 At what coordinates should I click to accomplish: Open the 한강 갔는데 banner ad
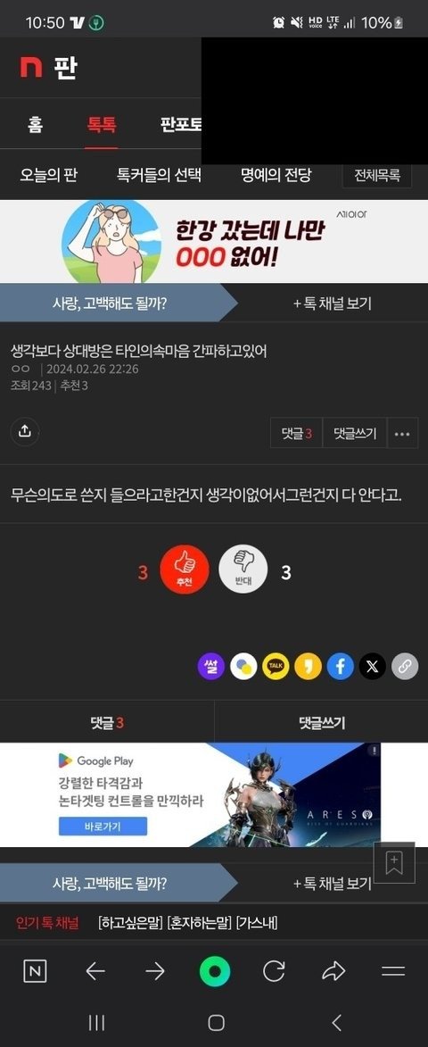point(214,241)
